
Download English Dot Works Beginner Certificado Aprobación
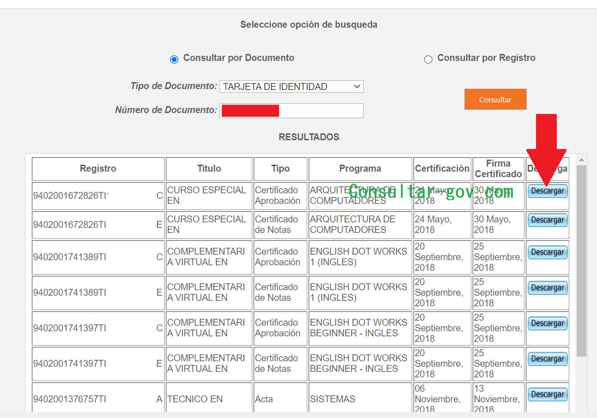click(548, 323)
